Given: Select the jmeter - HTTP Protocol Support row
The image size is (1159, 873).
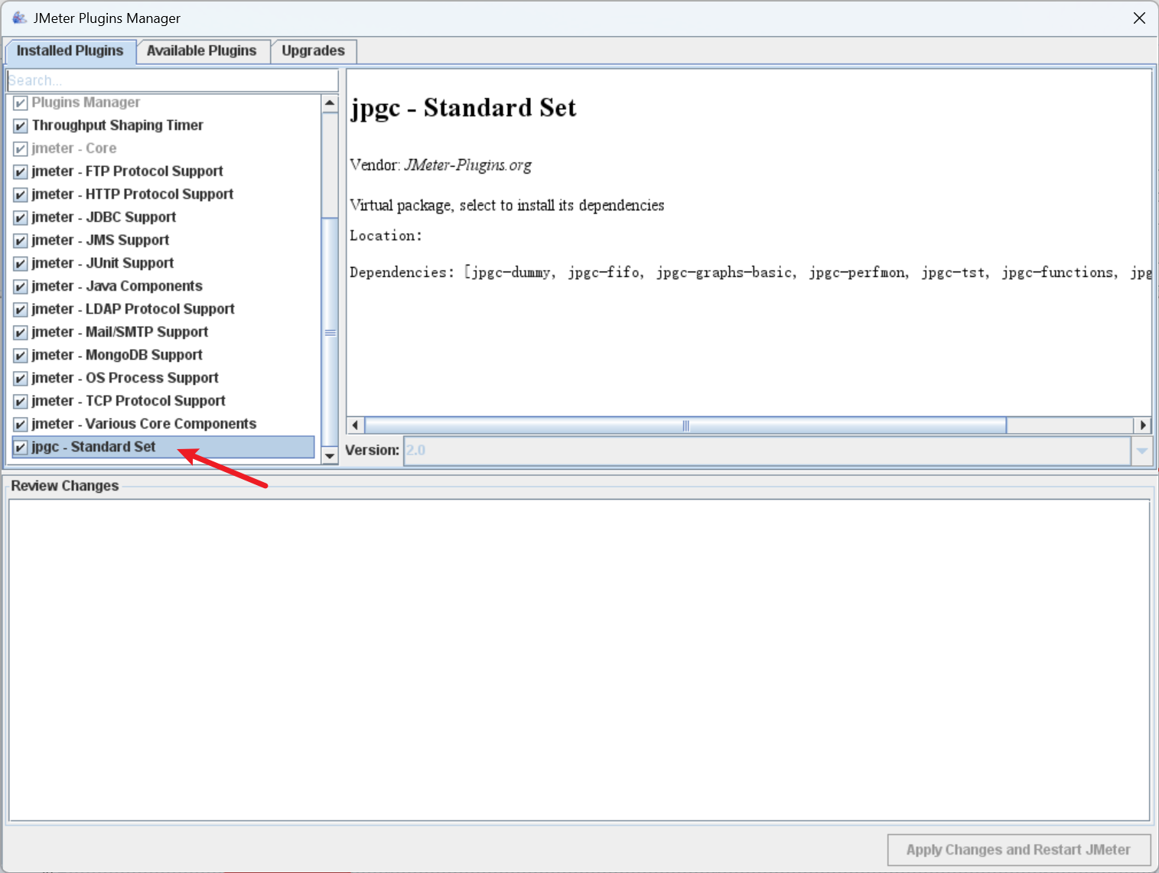Looking at the screenshot, I should (163, 194).
